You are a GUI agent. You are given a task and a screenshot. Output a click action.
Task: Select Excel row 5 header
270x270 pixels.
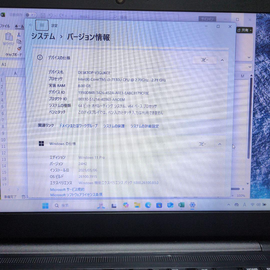click(2, 106)
